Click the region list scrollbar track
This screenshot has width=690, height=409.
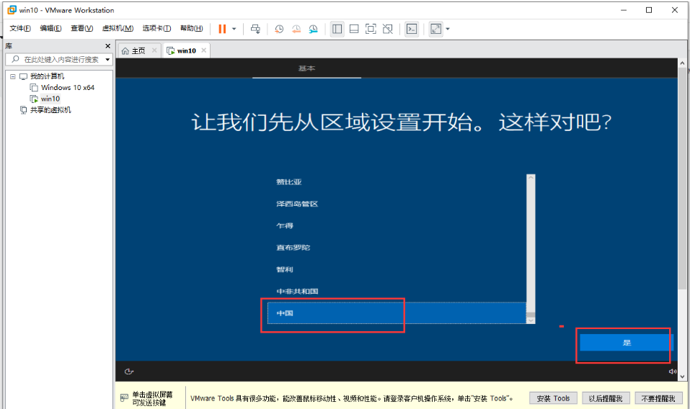531,246
